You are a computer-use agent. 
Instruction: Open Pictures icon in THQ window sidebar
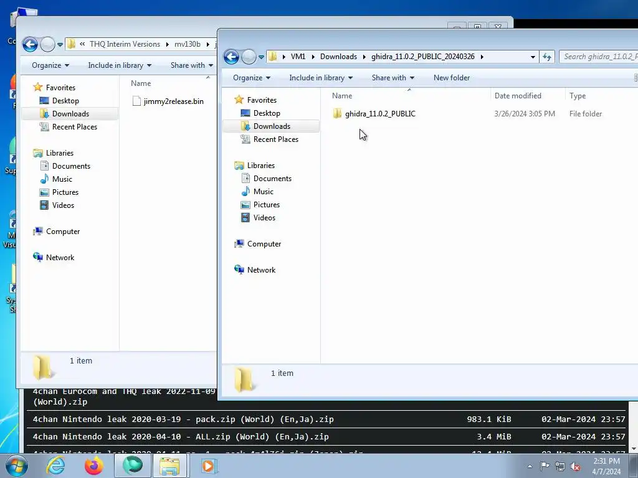pyautogui.click(x=44, y=192)
